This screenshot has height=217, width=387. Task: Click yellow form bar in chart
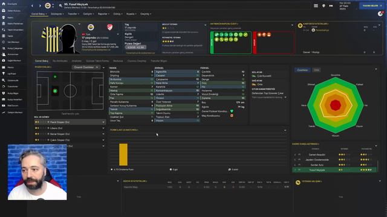click(123, 154)
